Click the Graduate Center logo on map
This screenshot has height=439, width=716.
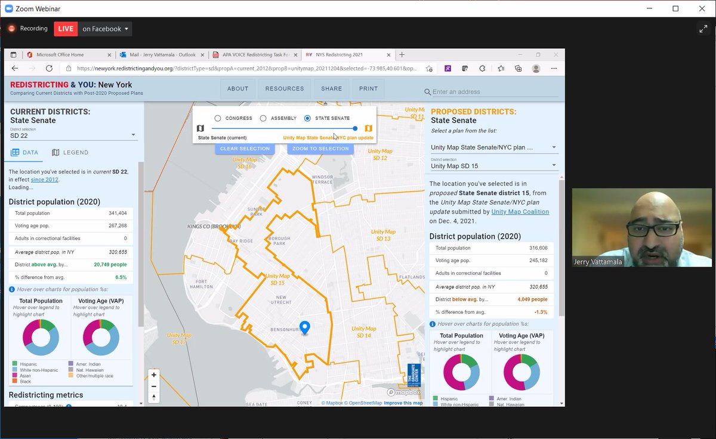tap(414, 375)
